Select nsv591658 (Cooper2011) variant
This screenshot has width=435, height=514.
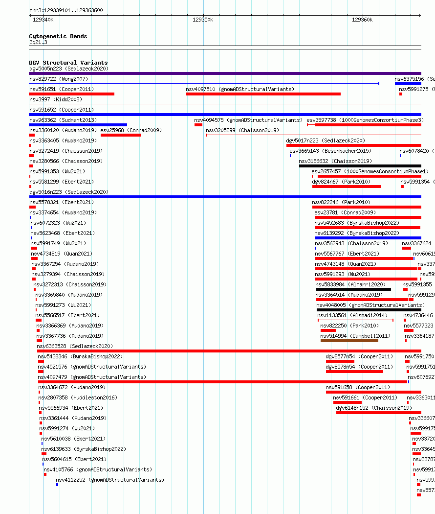pos(358,387)
